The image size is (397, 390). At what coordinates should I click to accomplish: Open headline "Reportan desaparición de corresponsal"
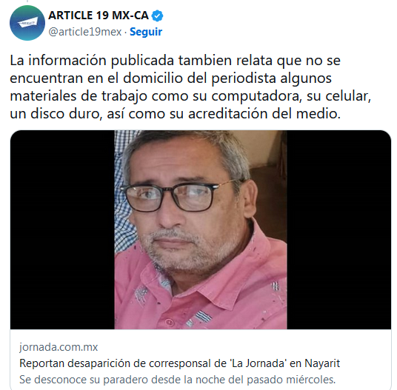coord(179,363)
